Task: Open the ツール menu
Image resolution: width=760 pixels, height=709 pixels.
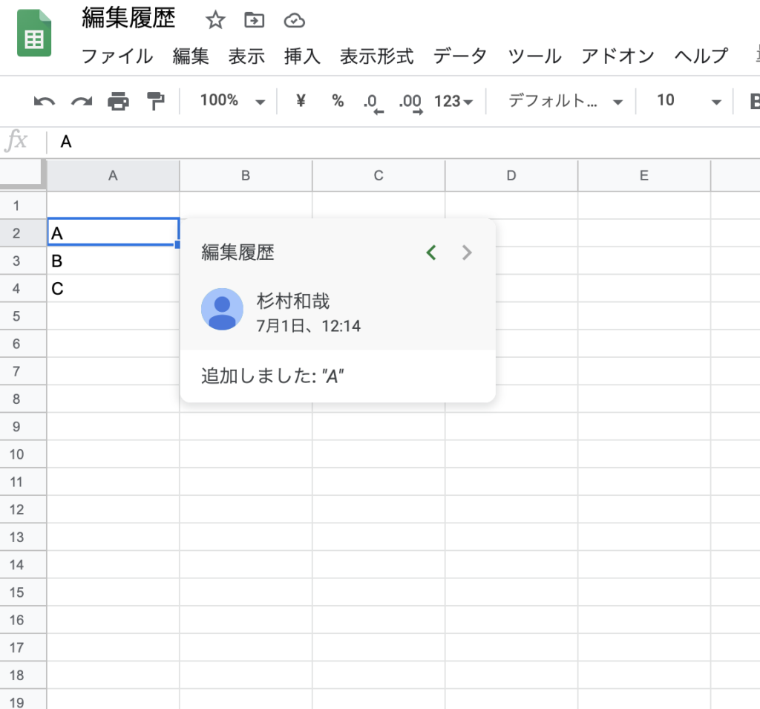Action: (x=534, y=56)
